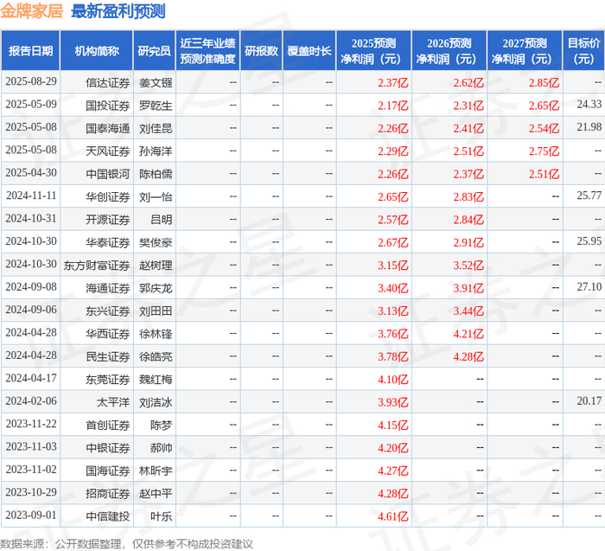Click researcher name 陈梦
The image size is (605, 551).
(162, 425)
